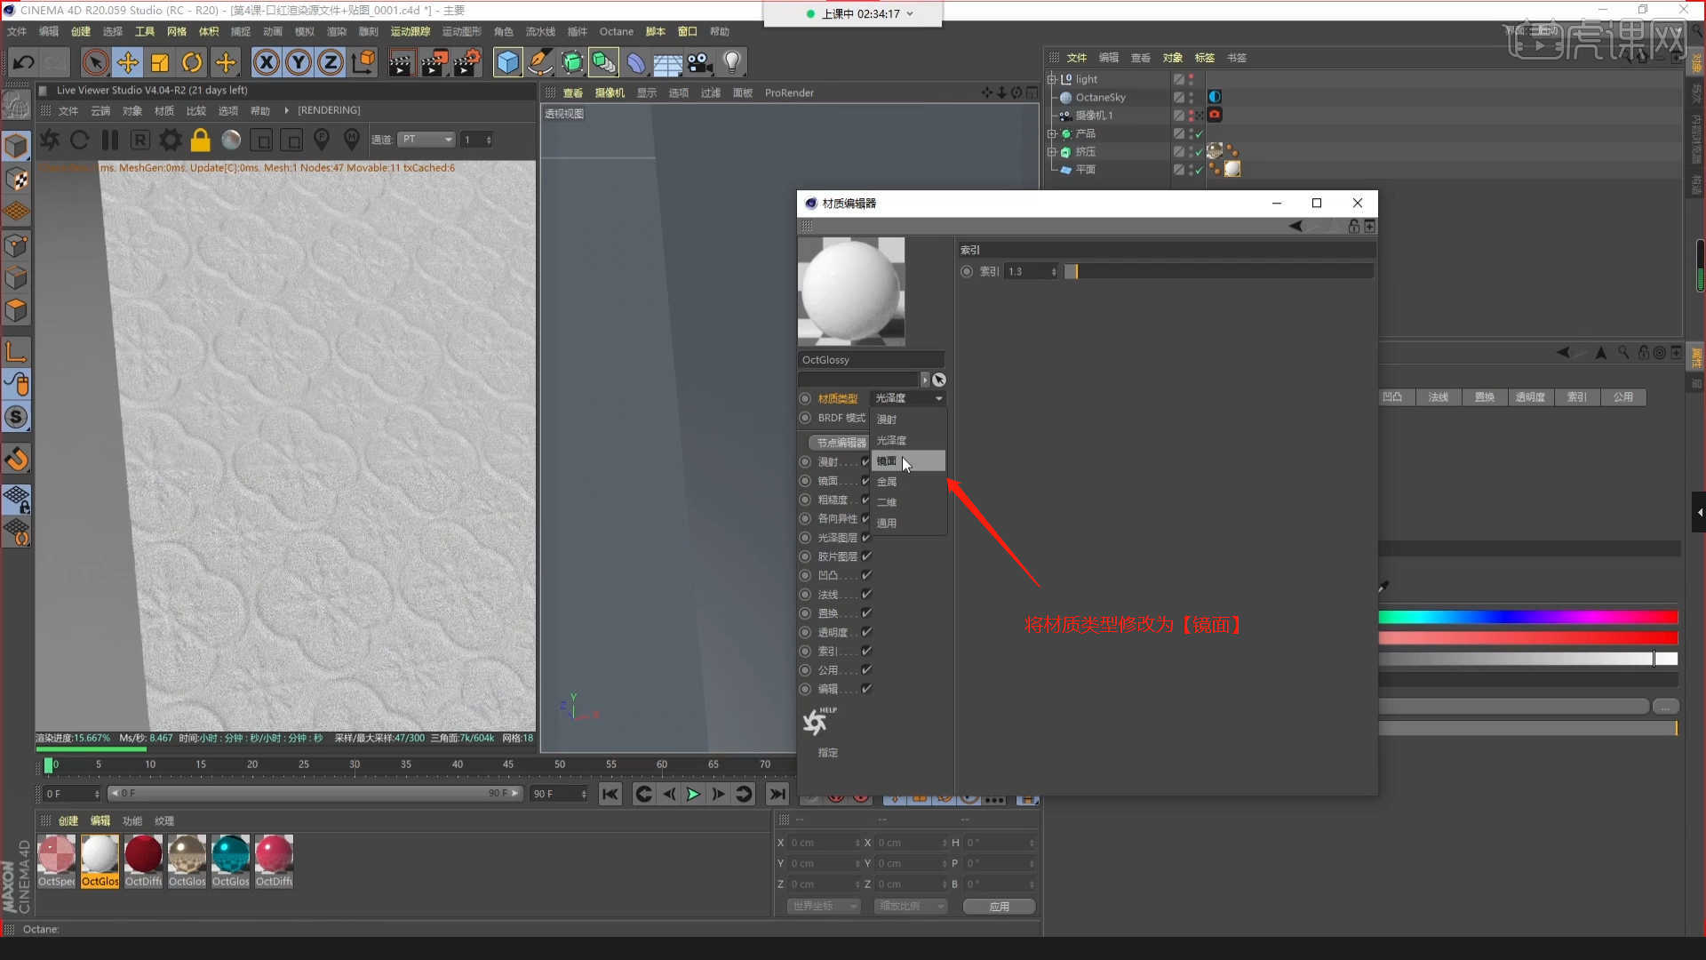Pause the Live Viewer render
This screenshot has height=960, width=1706.
point(110,140)
